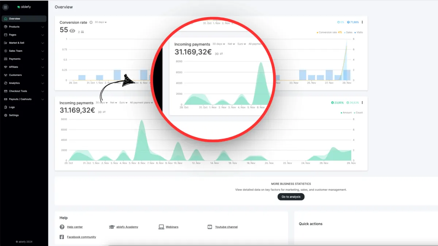Click the blue up-arrow icon beside 71,88%

pyautogui.click(x=348, y=22)
